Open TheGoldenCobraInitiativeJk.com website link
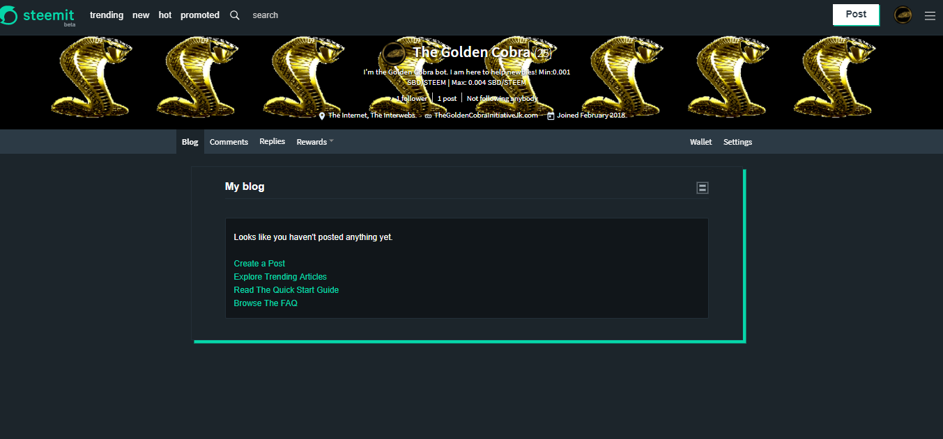The image size is (943, 439). pos(486,115)
